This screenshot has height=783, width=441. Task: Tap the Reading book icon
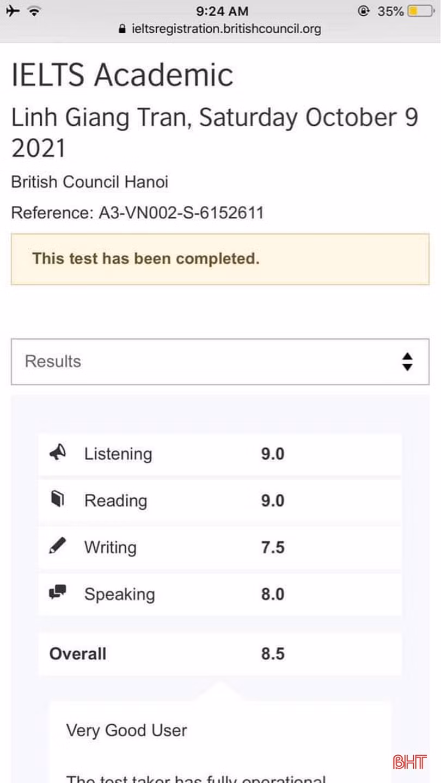click(x=58, y=500)
